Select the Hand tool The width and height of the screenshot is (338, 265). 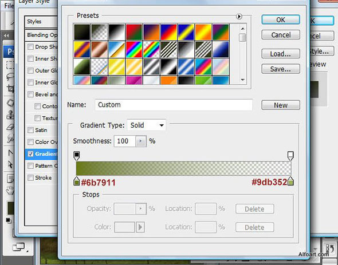[10, 190]
